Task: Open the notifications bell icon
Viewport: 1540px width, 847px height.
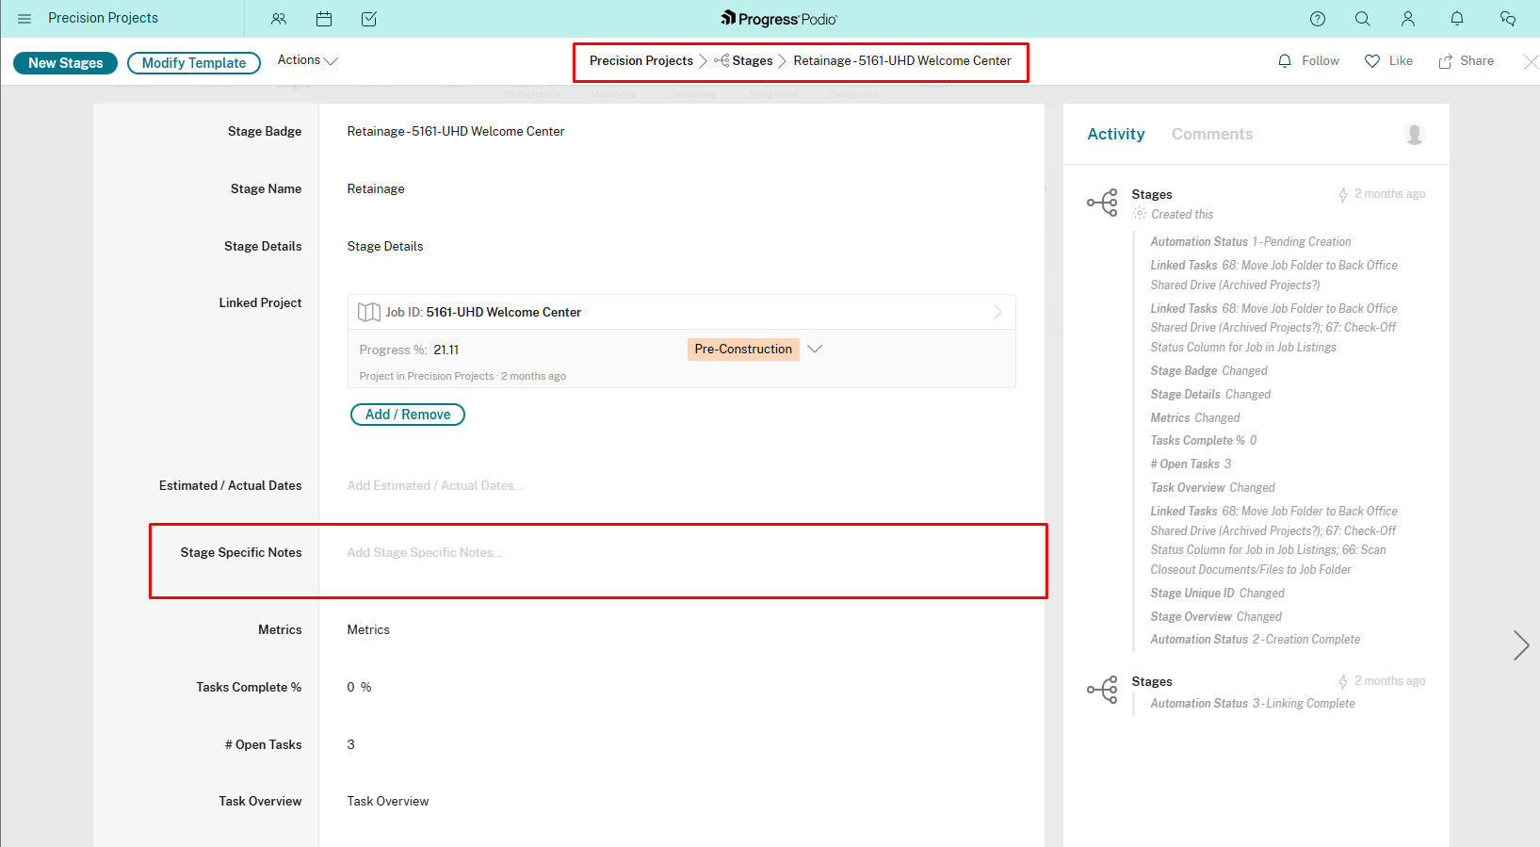Action: pyautogui.click(x=1457, y=19)
